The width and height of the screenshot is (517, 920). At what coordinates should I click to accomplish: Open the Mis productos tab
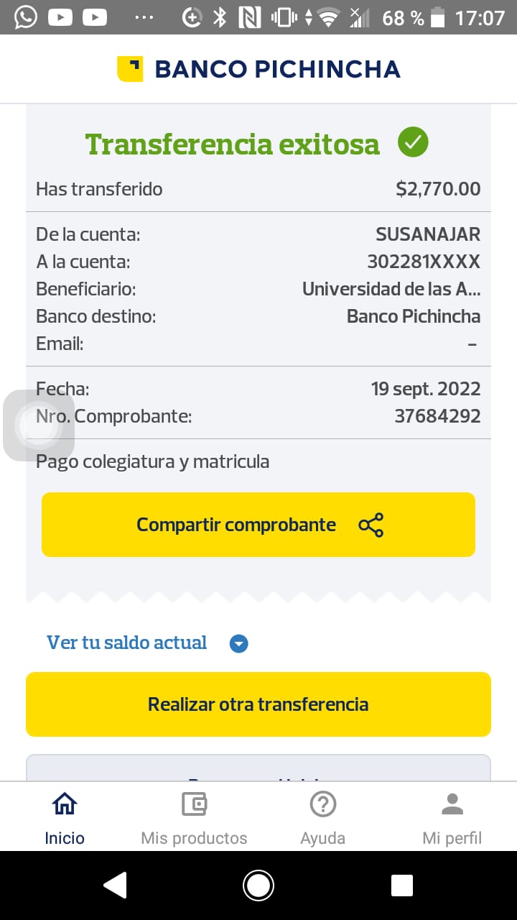(194, 837)
